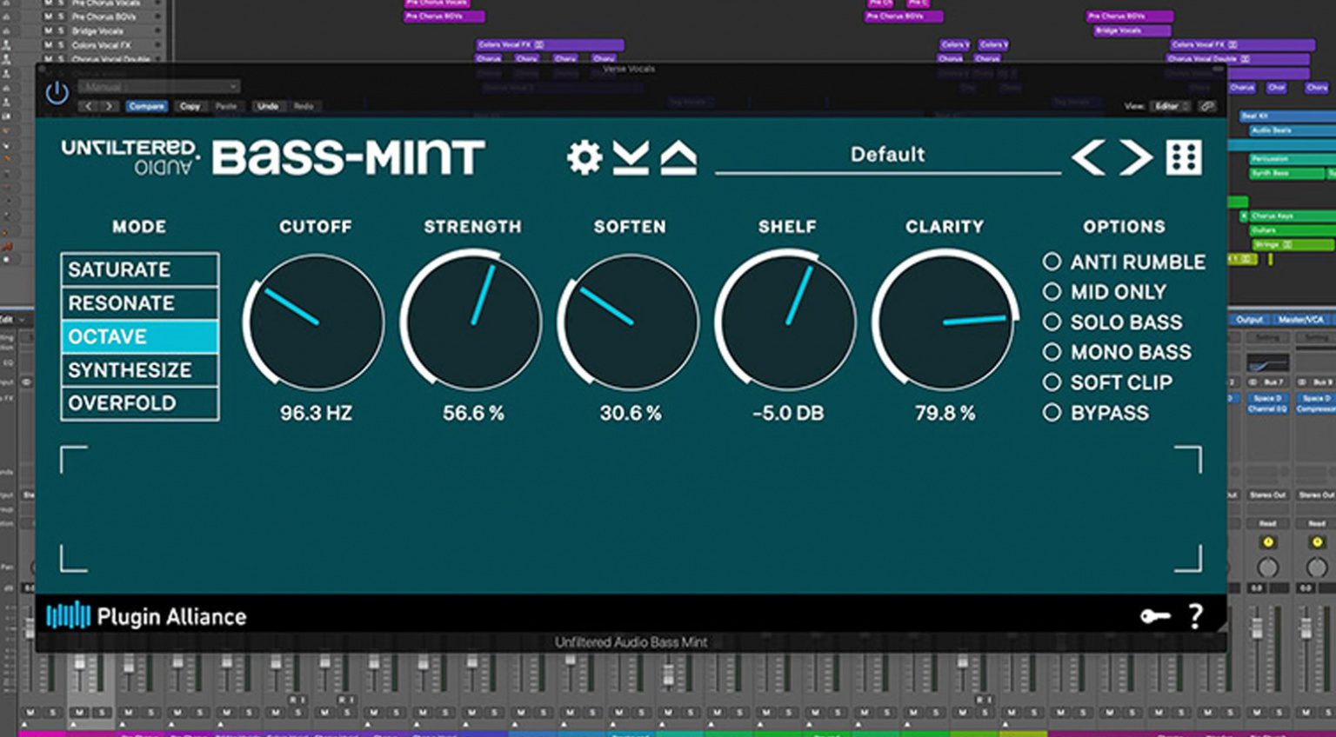Click the save preset down-arrow icon
The height and width of the screenshot is (737, 1336).
click(x=631, y=158)
